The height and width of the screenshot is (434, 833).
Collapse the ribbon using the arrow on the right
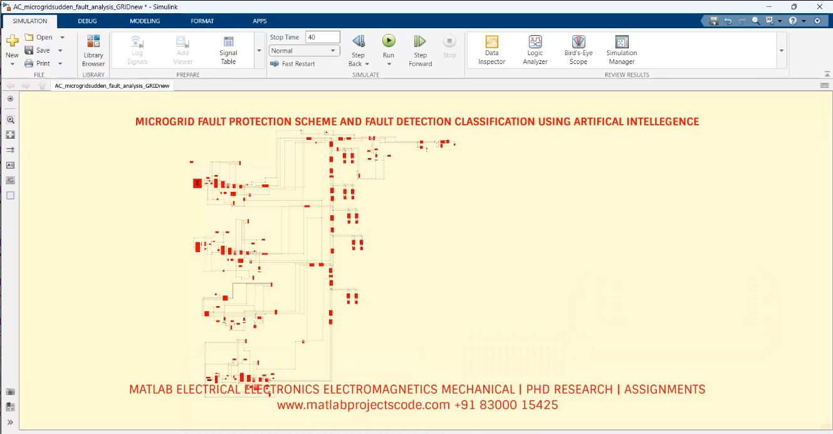[829, 74]
